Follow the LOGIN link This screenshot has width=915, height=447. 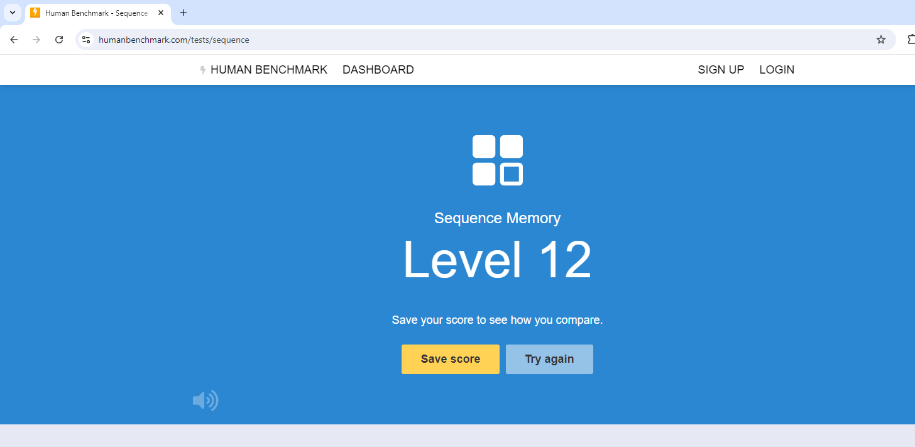(x=777, y=70)
